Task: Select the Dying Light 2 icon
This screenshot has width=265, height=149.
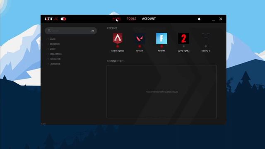Action: tap(183, 38)
